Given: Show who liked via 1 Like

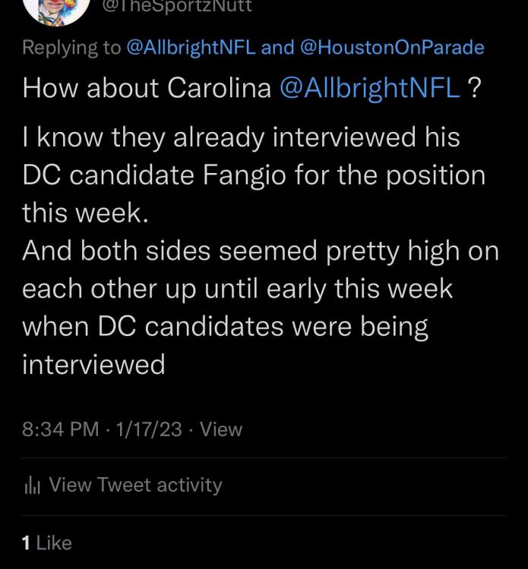Looking at the screenshot, I should pos(47,542).
